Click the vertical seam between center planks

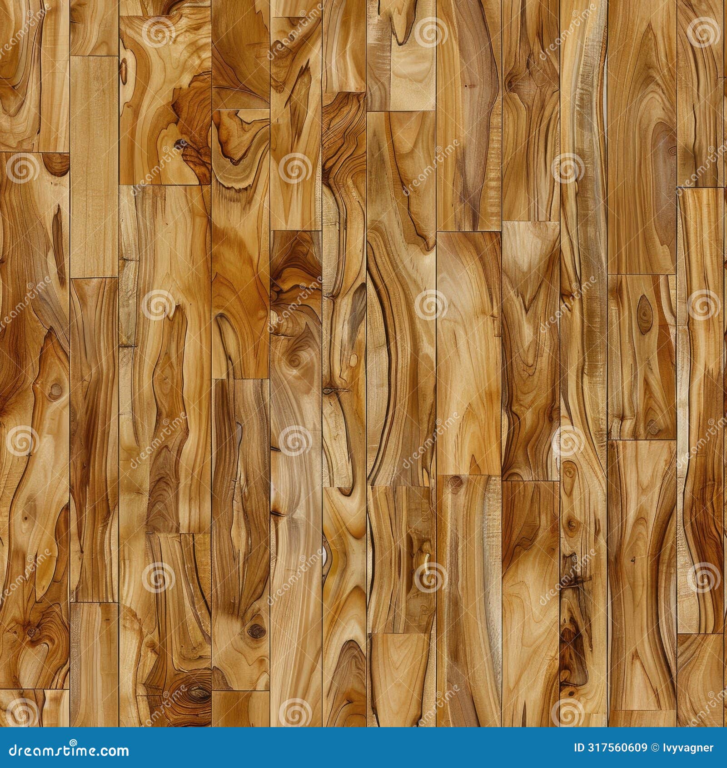point(367,364)
